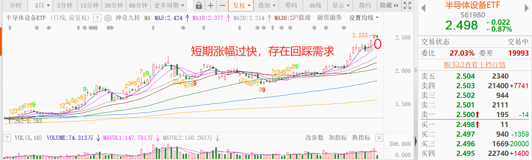
Task: Toggle the 筹码 chip distribution view
Action: tap(291, 5)
